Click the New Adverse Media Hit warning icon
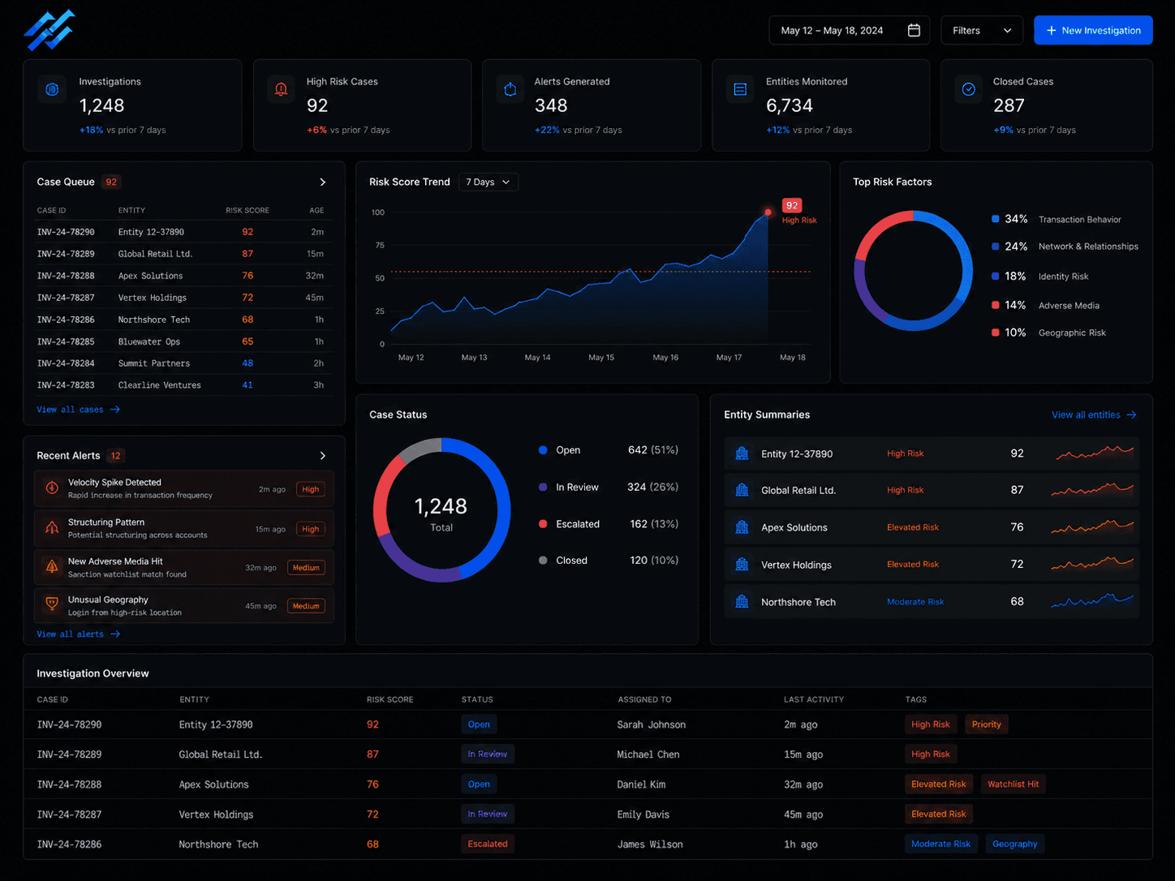The height and width of the screenshot is (881, 1175). click(52, 566)
